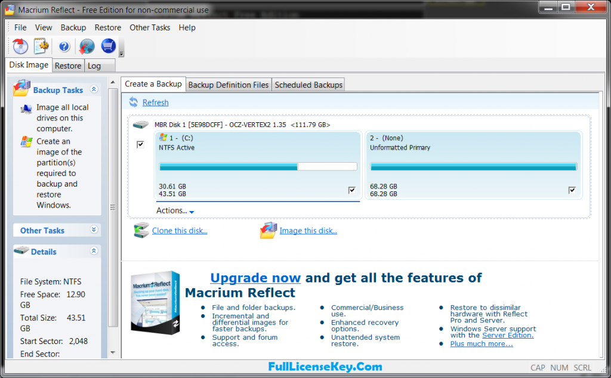This screenshot has height=378, width=611.
Task: Open the View menu
Action: (x=43, y=27)
